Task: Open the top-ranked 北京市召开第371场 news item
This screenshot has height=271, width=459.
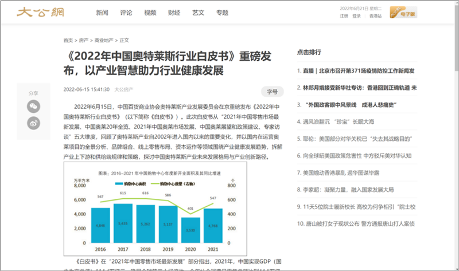Action: (359, 70)
